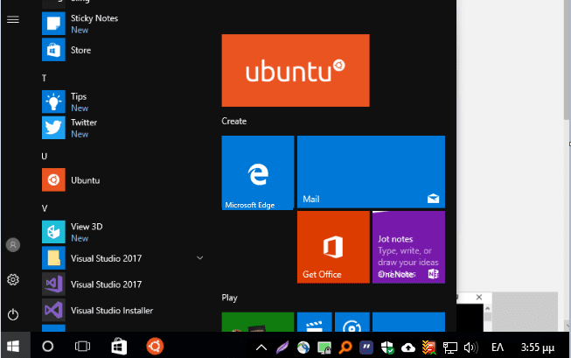Open the Twitter app icon

tap(53, 128)
